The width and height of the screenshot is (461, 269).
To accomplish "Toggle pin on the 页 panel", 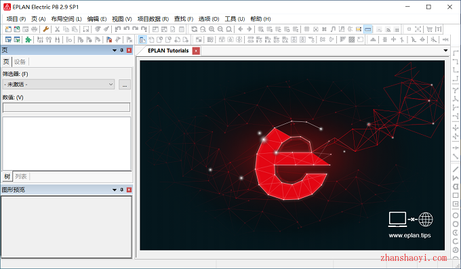I will coord(122,50).
